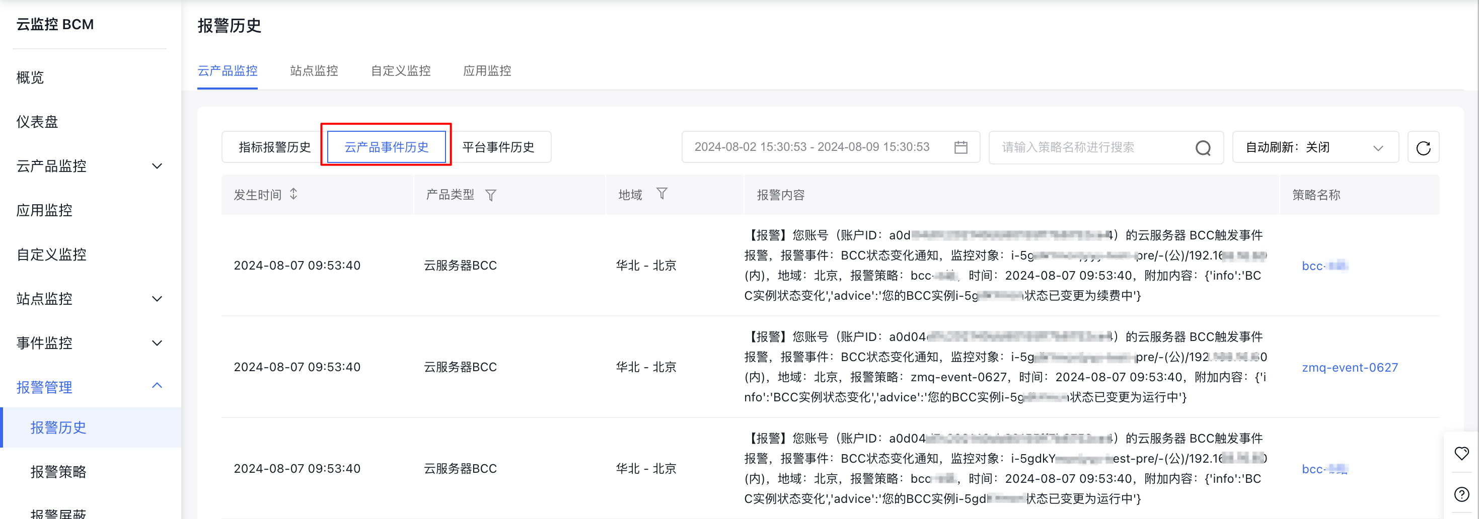
Task: Click 事件监控 sidebar label
Action: point(44,343)
